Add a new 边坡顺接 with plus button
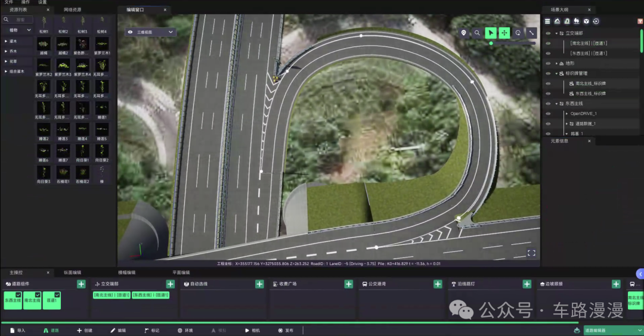Screen dimensions: 644x336 tap(616, 284)
